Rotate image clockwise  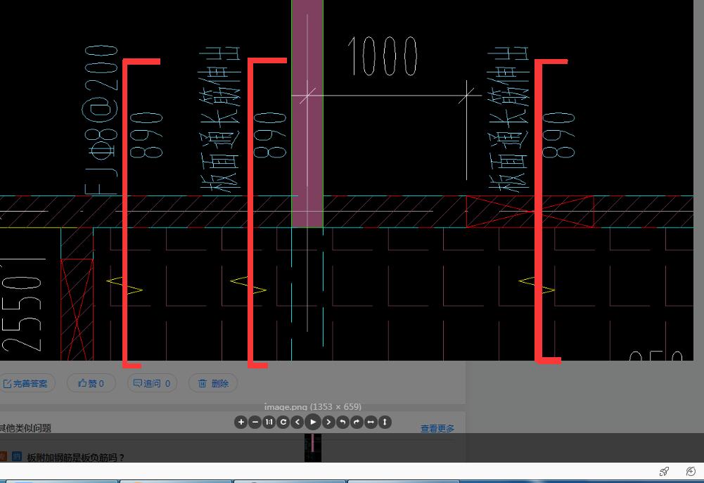point(357,422)
